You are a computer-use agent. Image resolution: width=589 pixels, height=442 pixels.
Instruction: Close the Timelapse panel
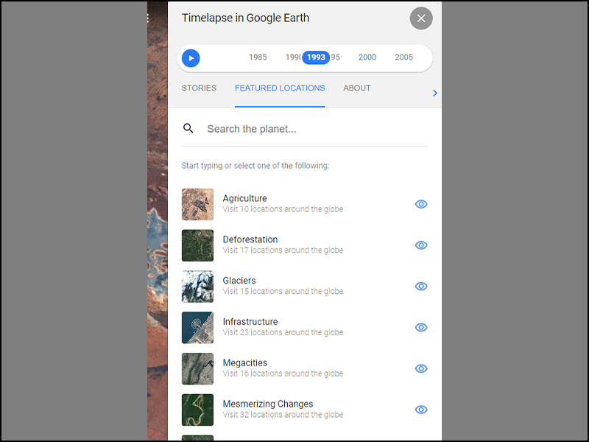[421, 18]
